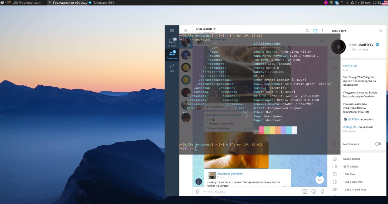Viewport: 388px width, 204px height.
Task: Open the Telegram hamburger main menu
Action: [172, 31]
